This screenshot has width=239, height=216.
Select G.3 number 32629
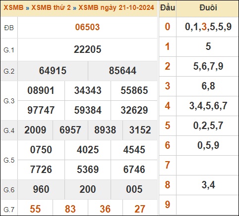(x=134, y=110)
